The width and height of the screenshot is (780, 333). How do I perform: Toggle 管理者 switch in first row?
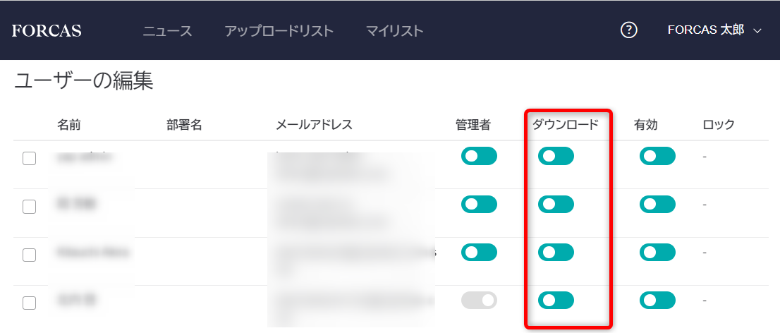[x=479, y=156]
